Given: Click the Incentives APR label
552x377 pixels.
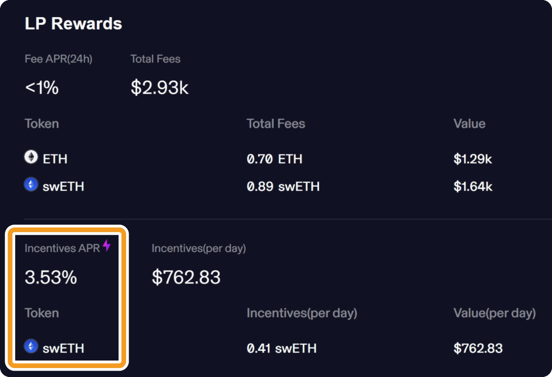Looking at the screenshot, I should (x=62, y=248).
